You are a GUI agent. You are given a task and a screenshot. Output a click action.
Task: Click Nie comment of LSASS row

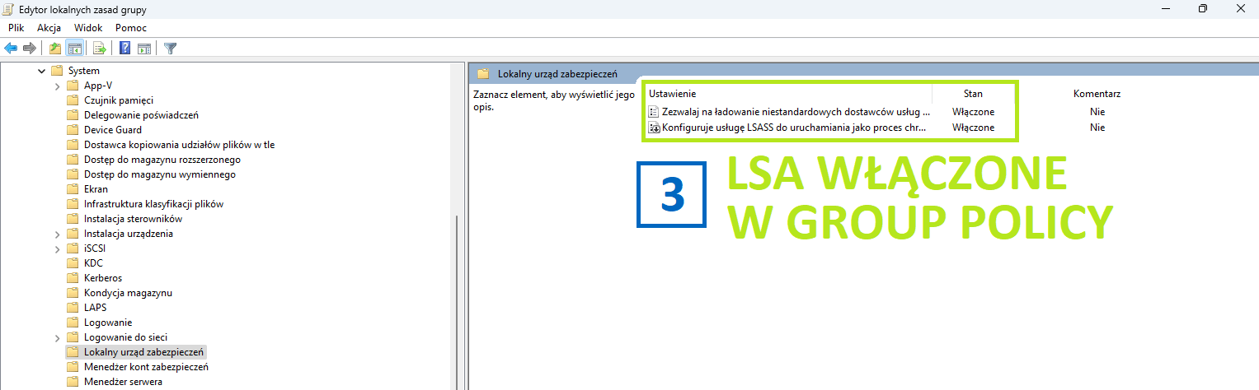tap(1097, 128)
